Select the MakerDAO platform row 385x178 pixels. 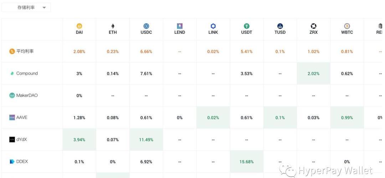[x=27, y=96]
